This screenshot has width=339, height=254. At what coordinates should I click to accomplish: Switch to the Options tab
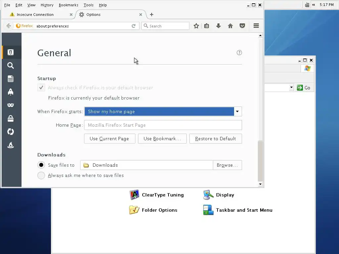click(110, 15)
